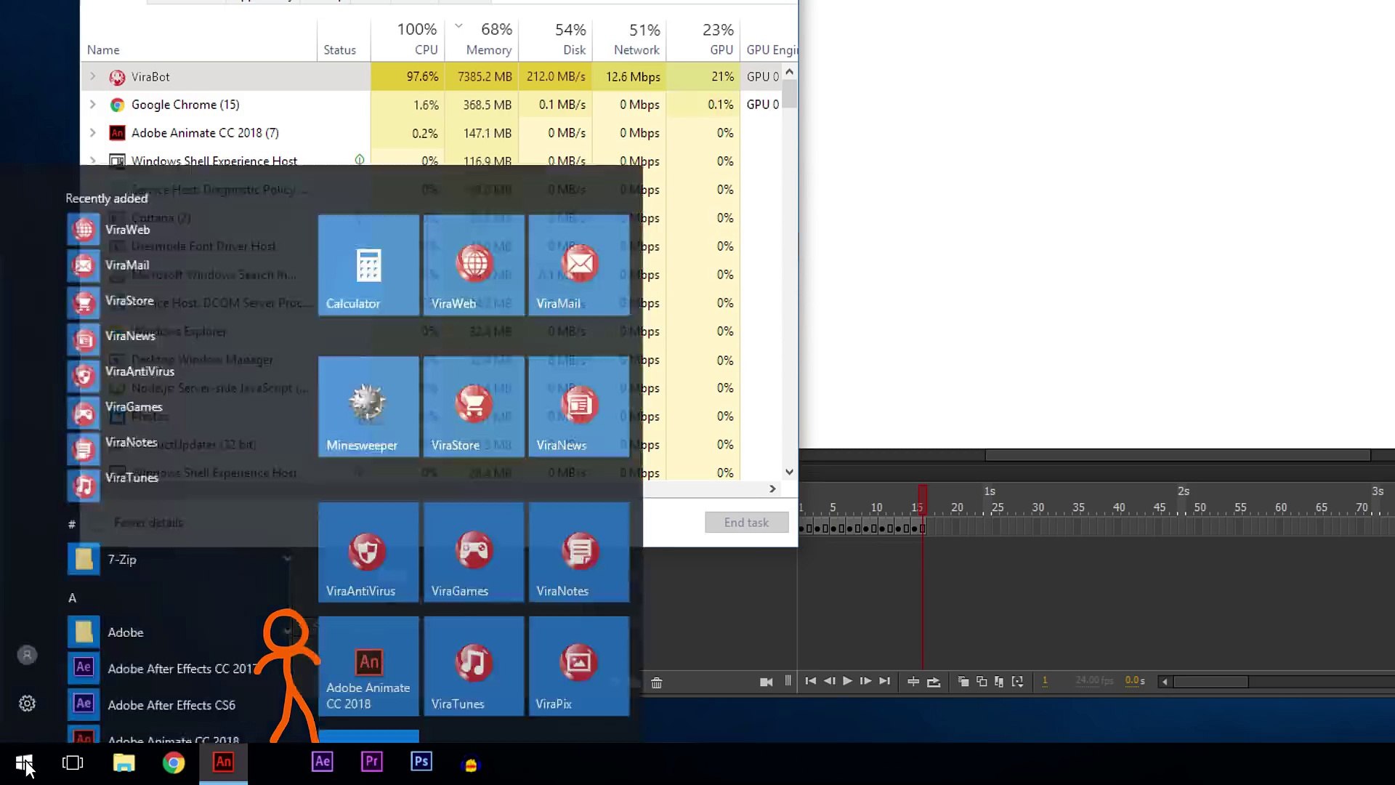Click the delete layer trash icon

656,683
